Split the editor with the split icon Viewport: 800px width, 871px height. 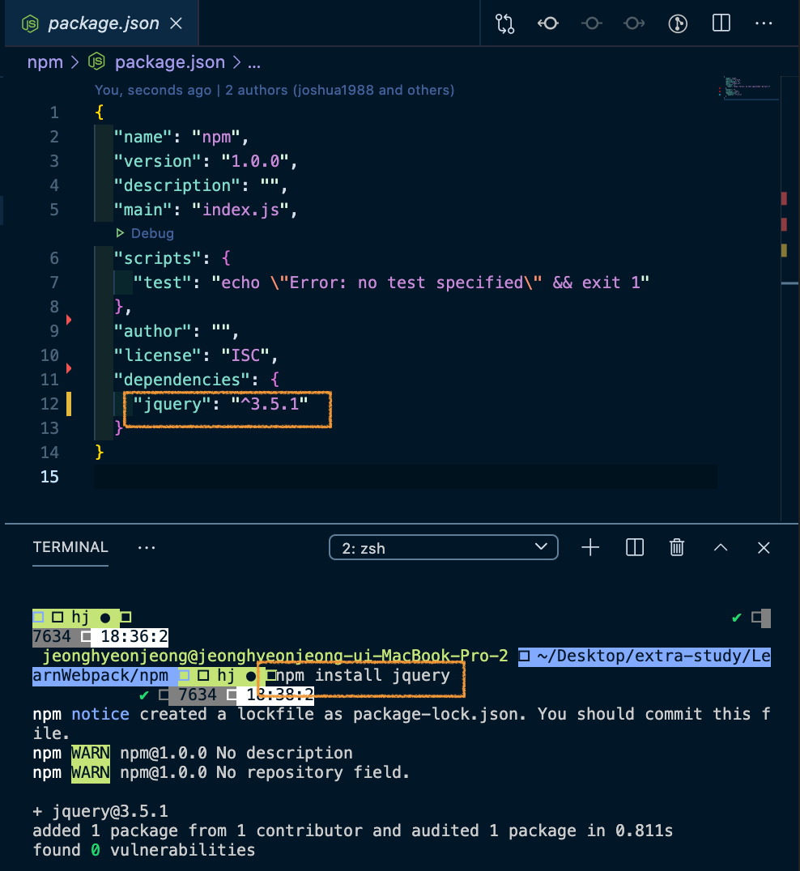click(x=721, y=23)
